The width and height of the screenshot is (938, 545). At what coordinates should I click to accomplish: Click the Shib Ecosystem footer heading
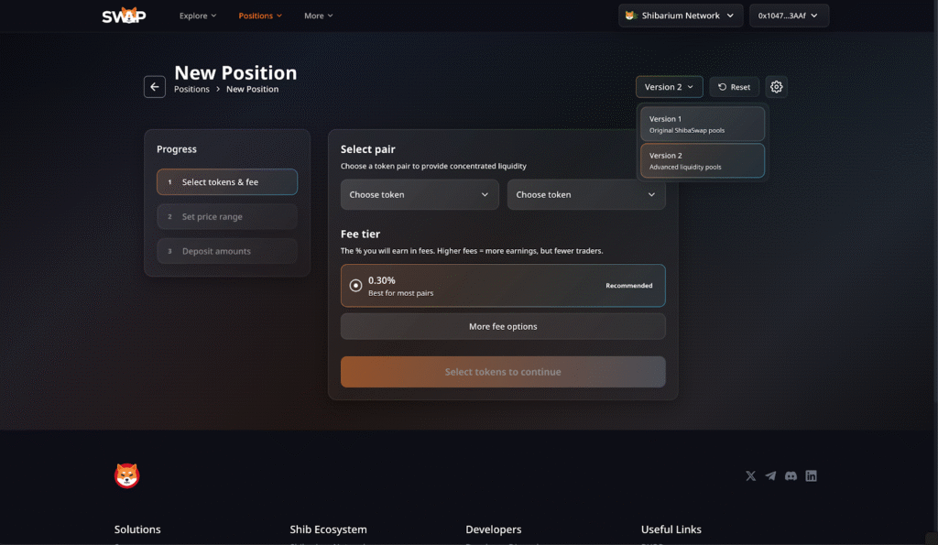click(329, 529)
